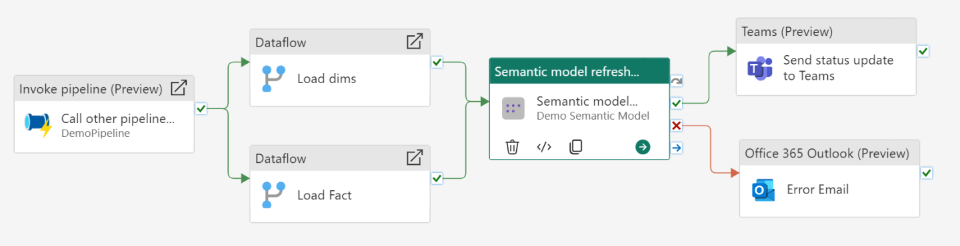The width and height of the screenshot is (960, 246).
Task: Select the Semantic model refresh title bar
Action: pos(579,71)
